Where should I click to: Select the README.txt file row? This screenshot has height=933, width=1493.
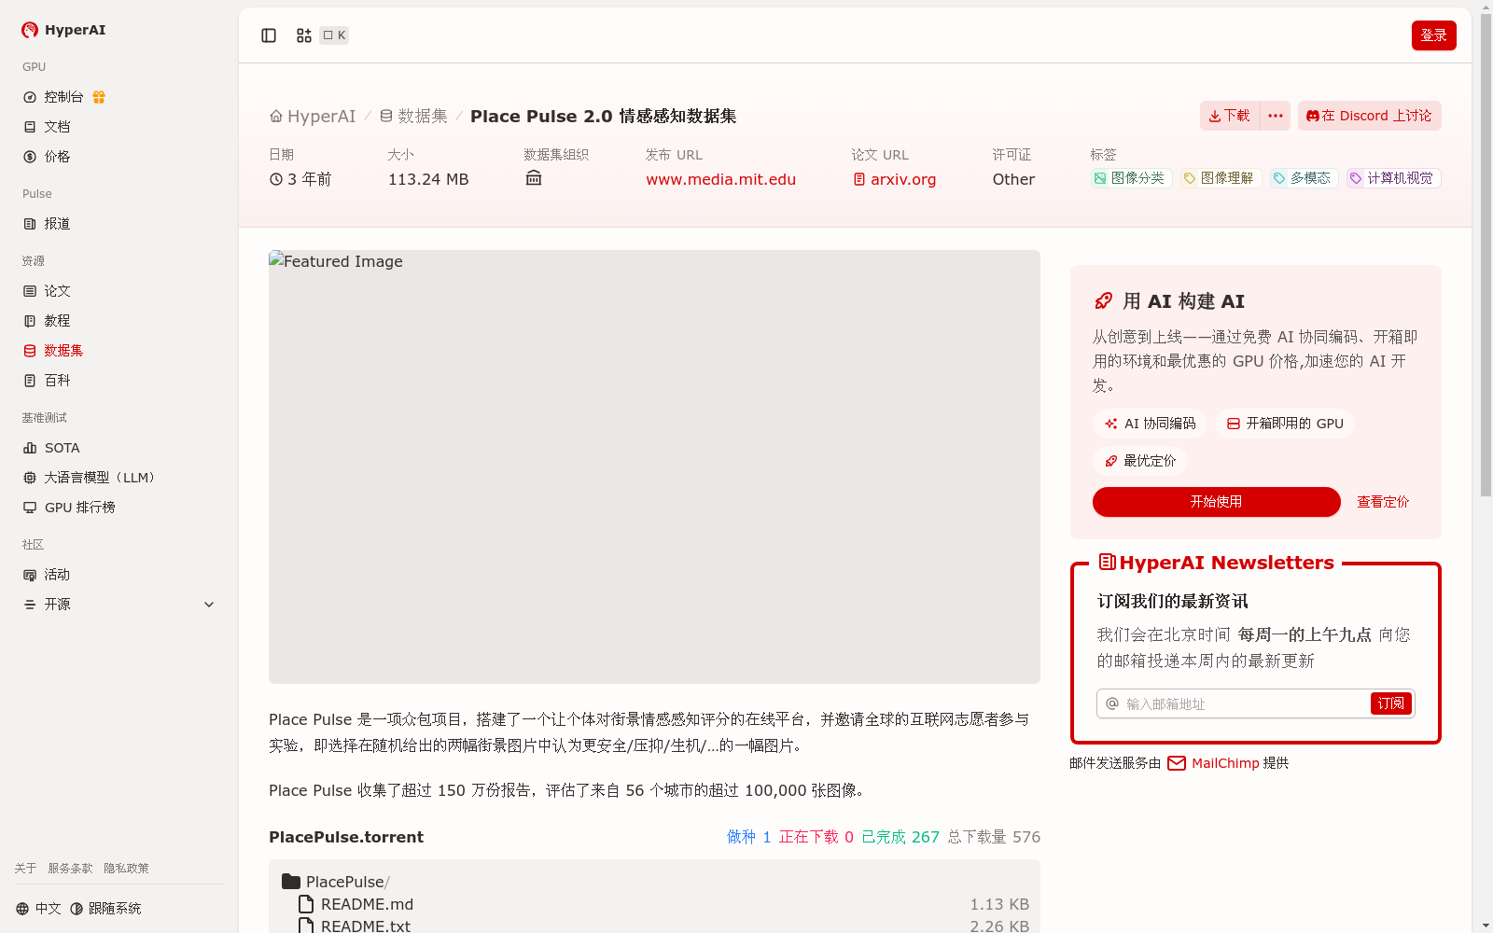(663, 926)
